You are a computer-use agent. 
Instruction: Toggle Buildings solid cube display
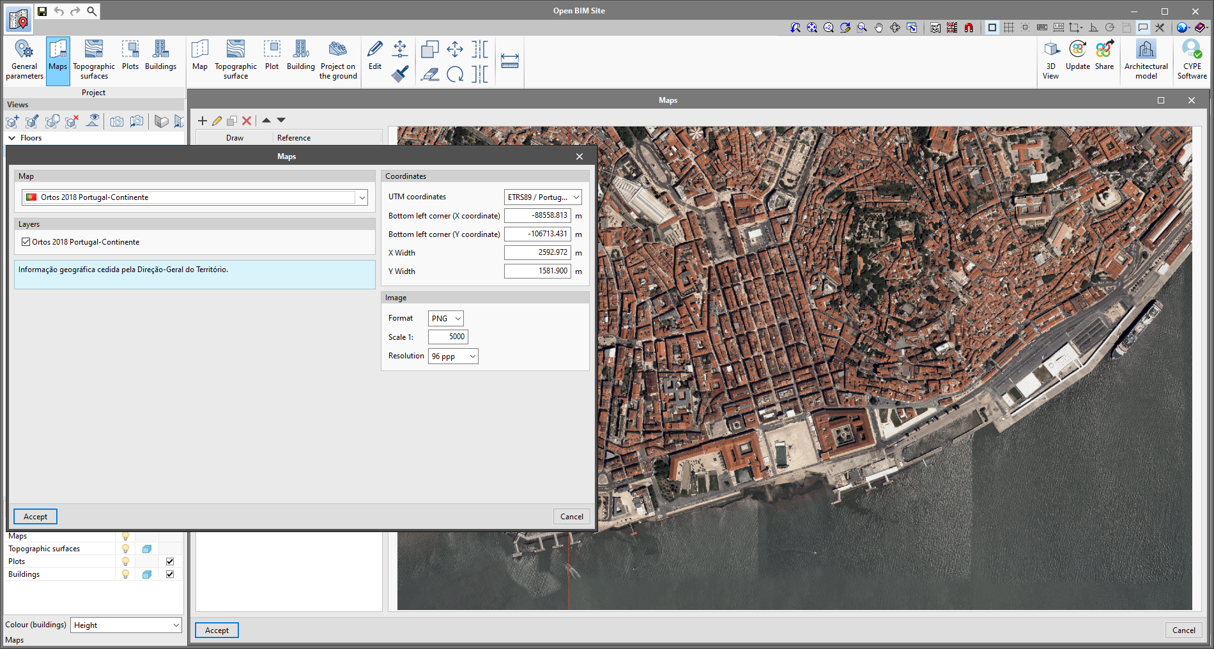click(147, 574)
